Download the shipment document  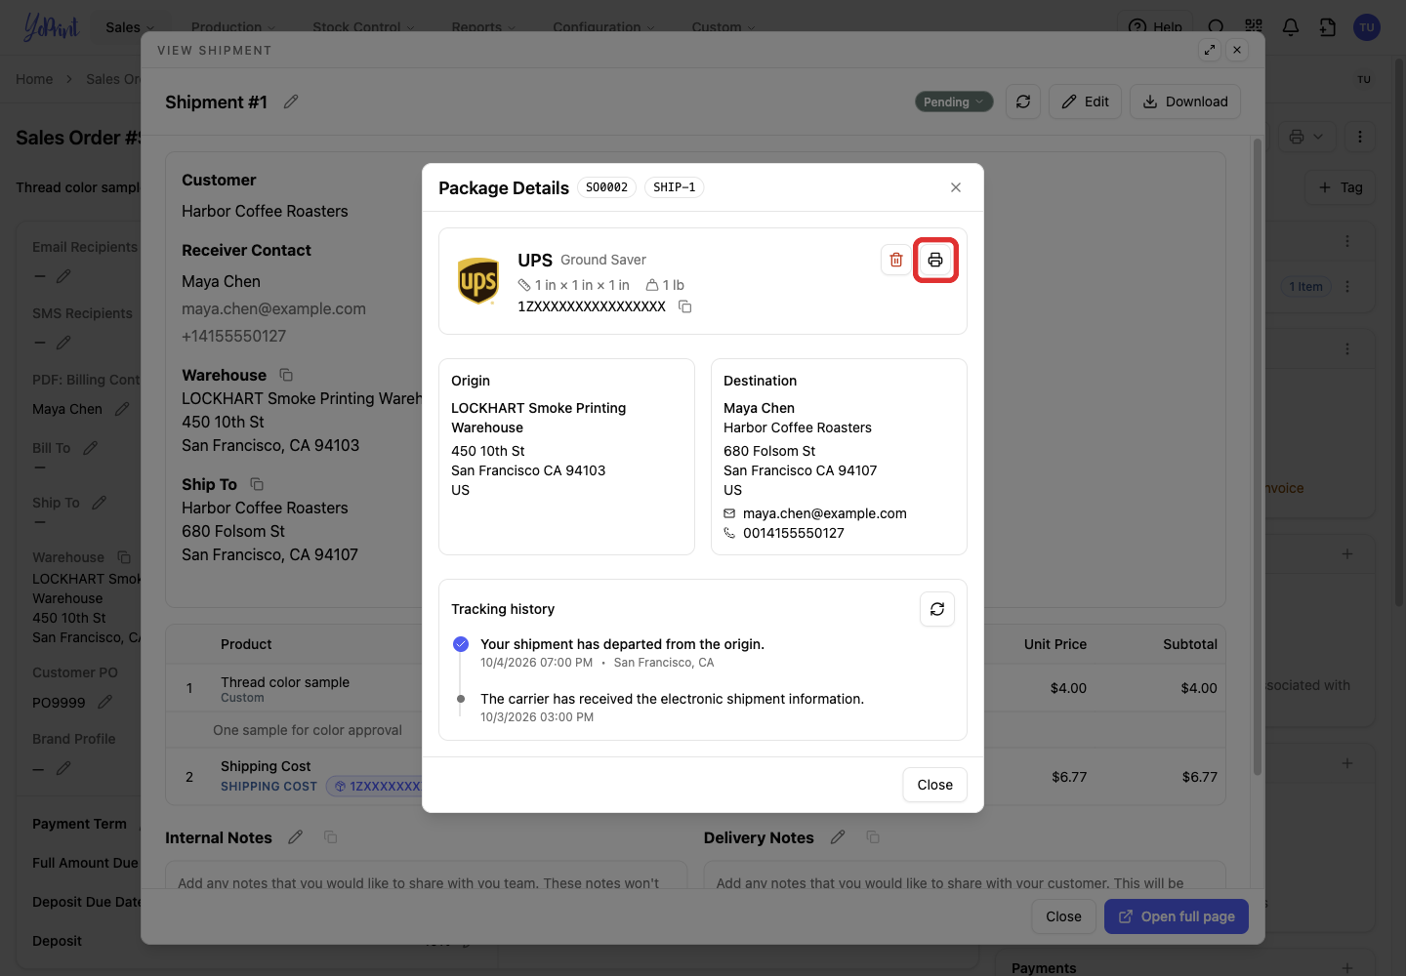click(x=1185, y=102)
